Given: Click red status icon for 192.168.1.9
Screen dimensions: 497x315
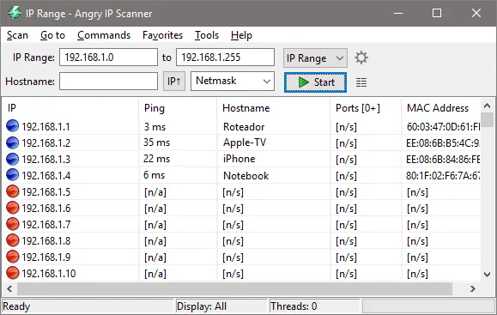Looking at the screenshot, I should (x=12, y=257).
